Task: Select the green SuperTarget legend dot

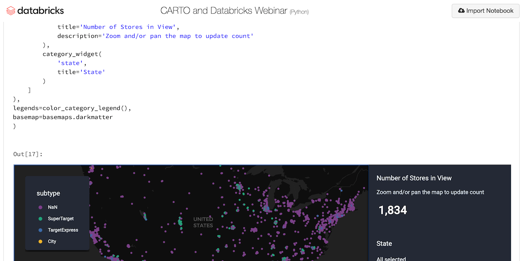Action: tap(40, 219)
